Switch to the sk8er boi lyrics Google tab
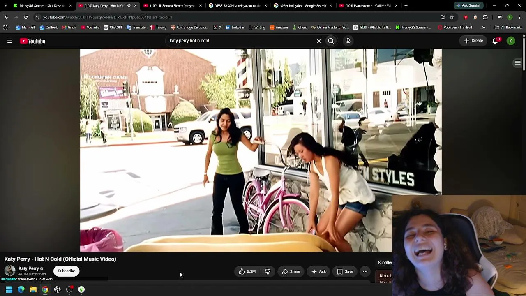This screenshot has height=296, width=526. pos(303,6)
